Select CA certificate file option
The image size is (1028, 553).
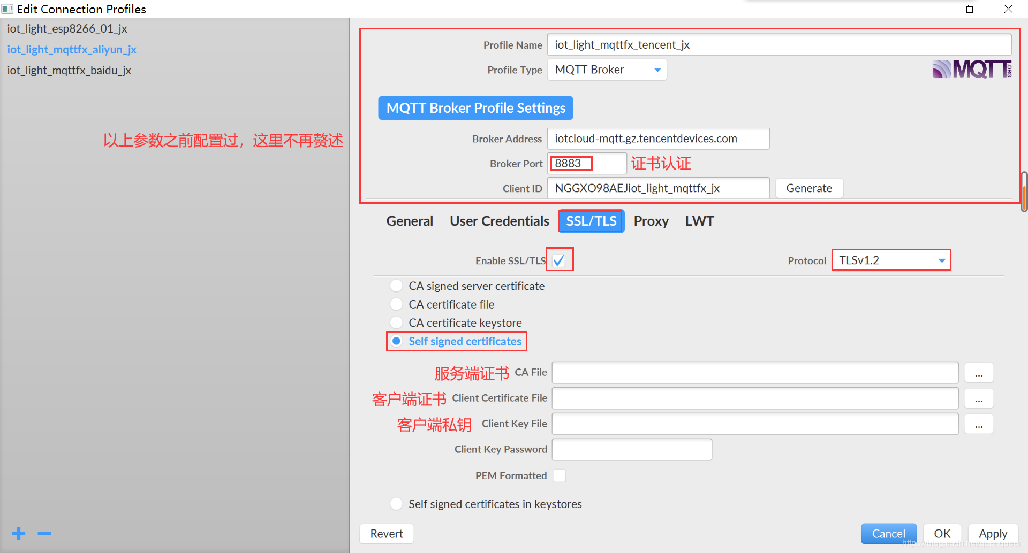442,304
